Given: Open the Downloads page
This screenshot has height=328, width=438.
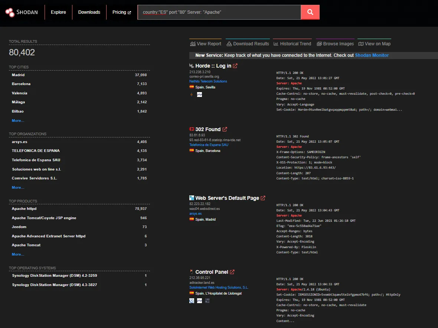Looking at the screenshot, I should pos(89,12).
